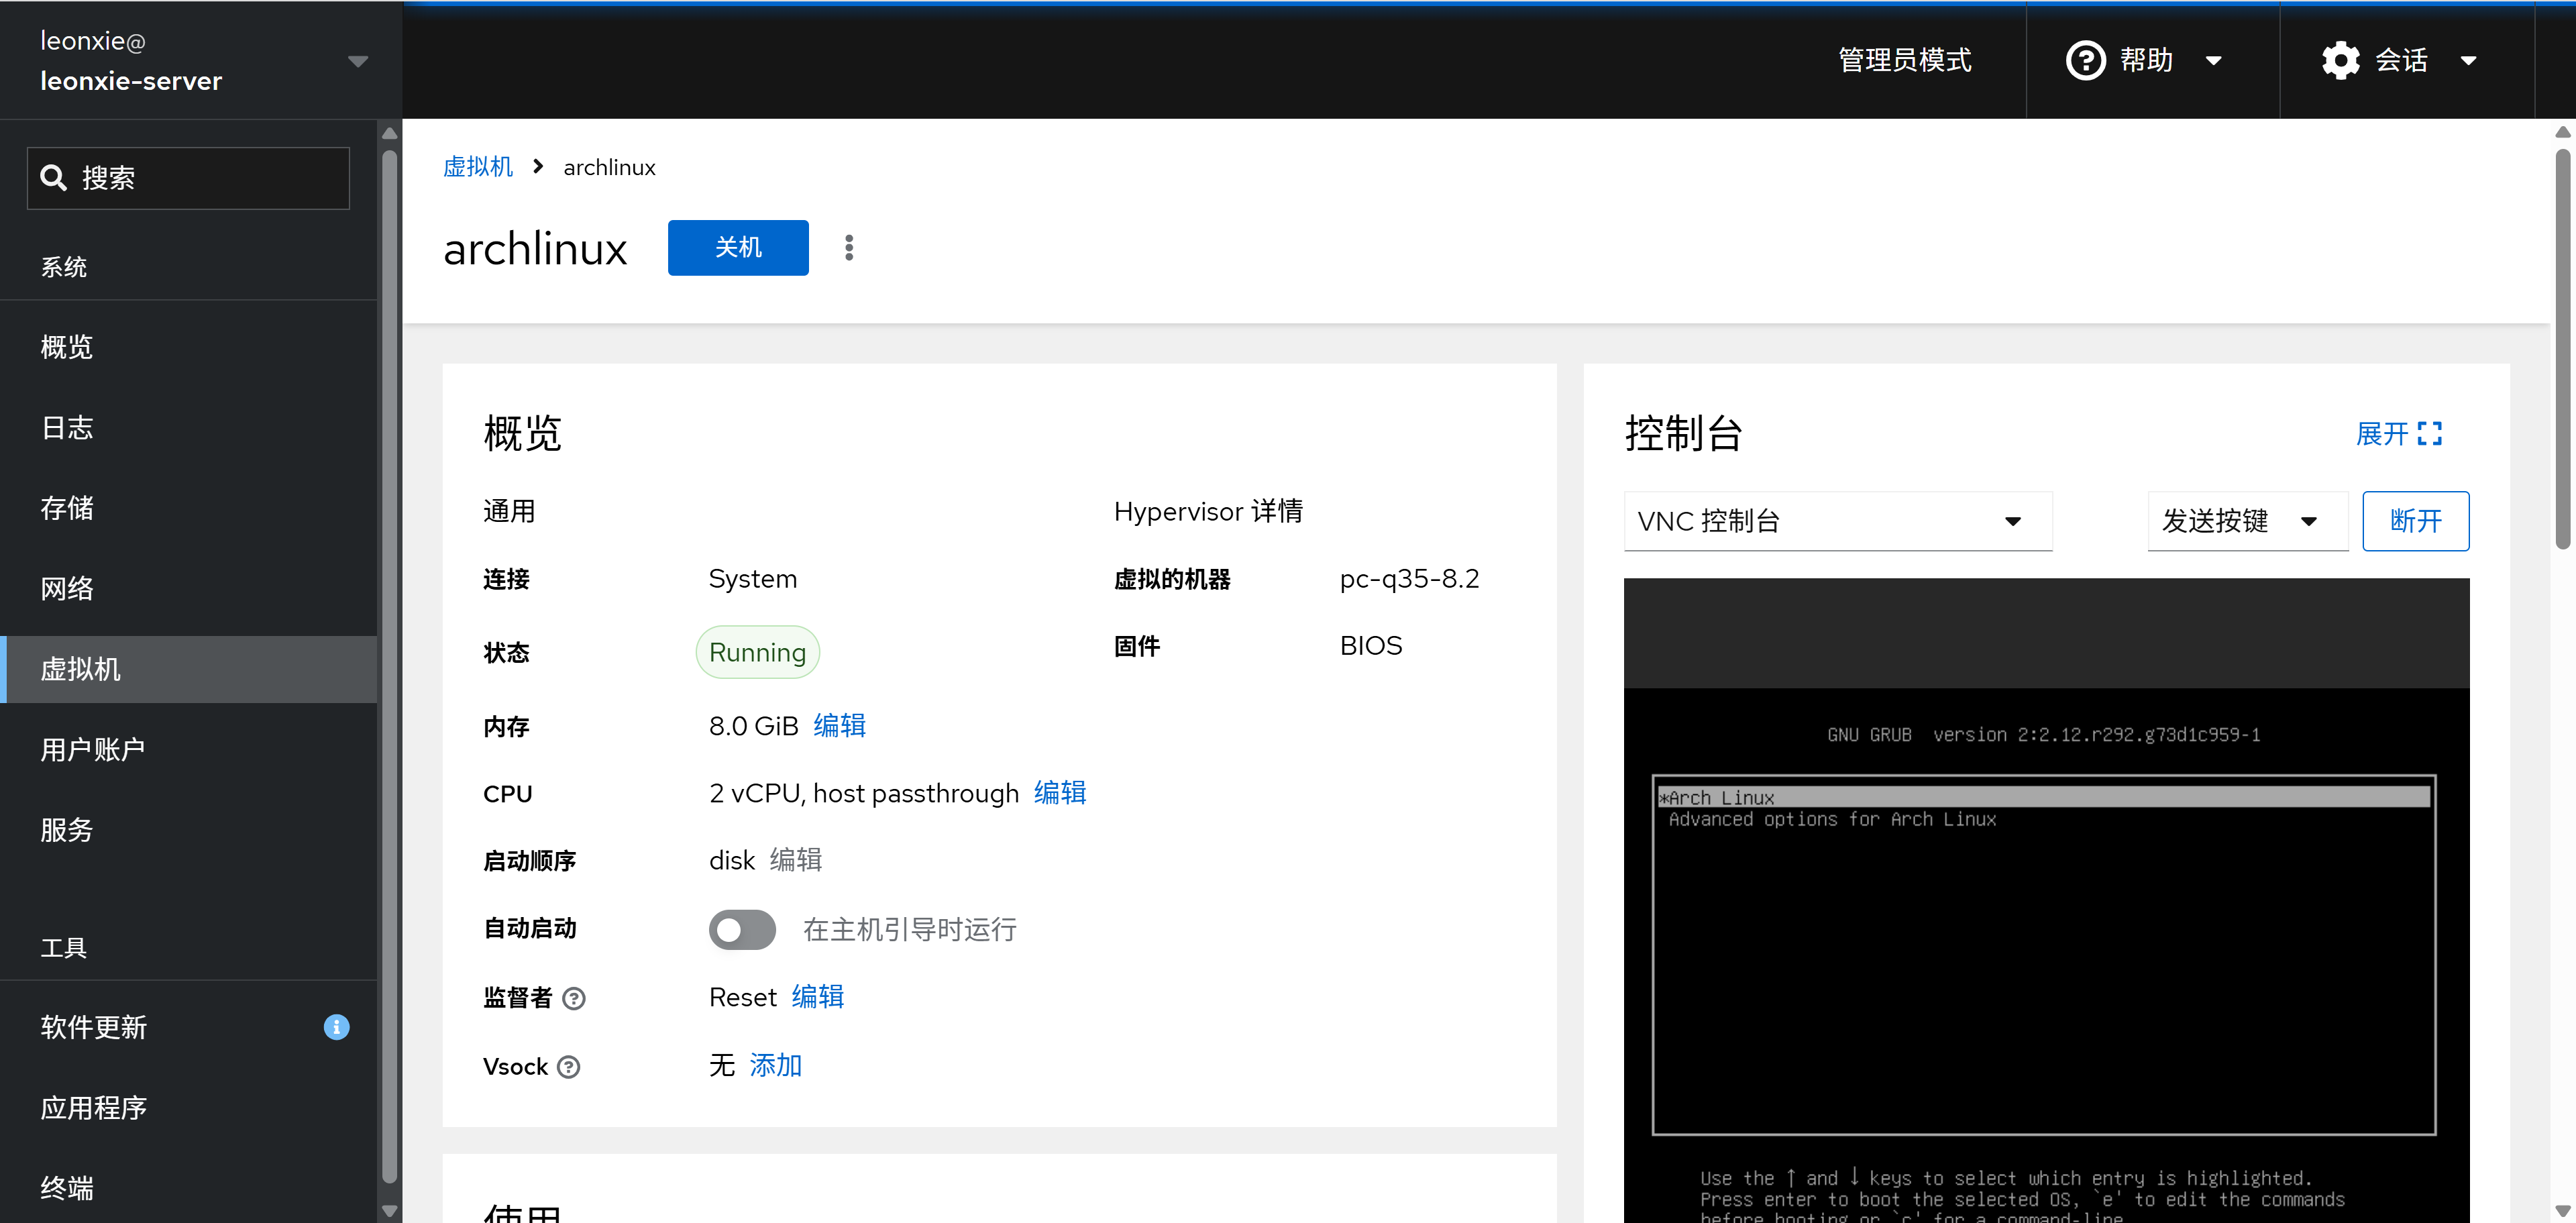Image resolution: width=2576 pixels, height=1223 pixels.
Task: Click inside the VNC console GRUB screen
Action: coord(2046,955)
